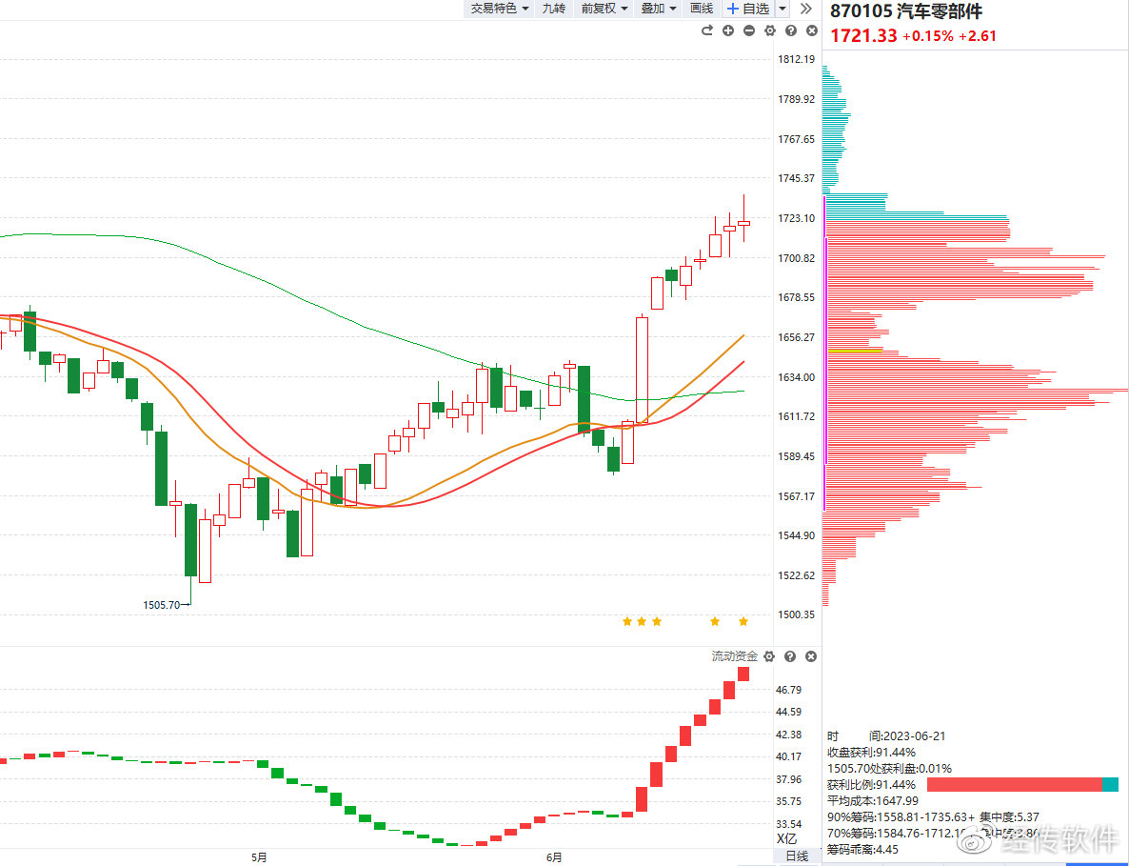Click the lowest price label 1505.70

click(x=161, y=605)
